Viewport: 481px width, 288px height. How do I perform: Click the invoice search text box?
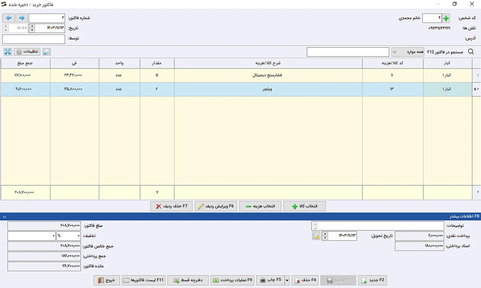click(x=348, y=52)
